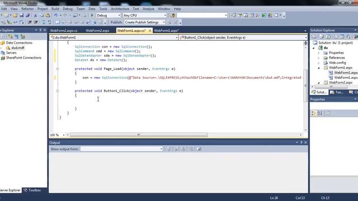Close the WebForm1.aspx.cs tab

click(150, 31)
